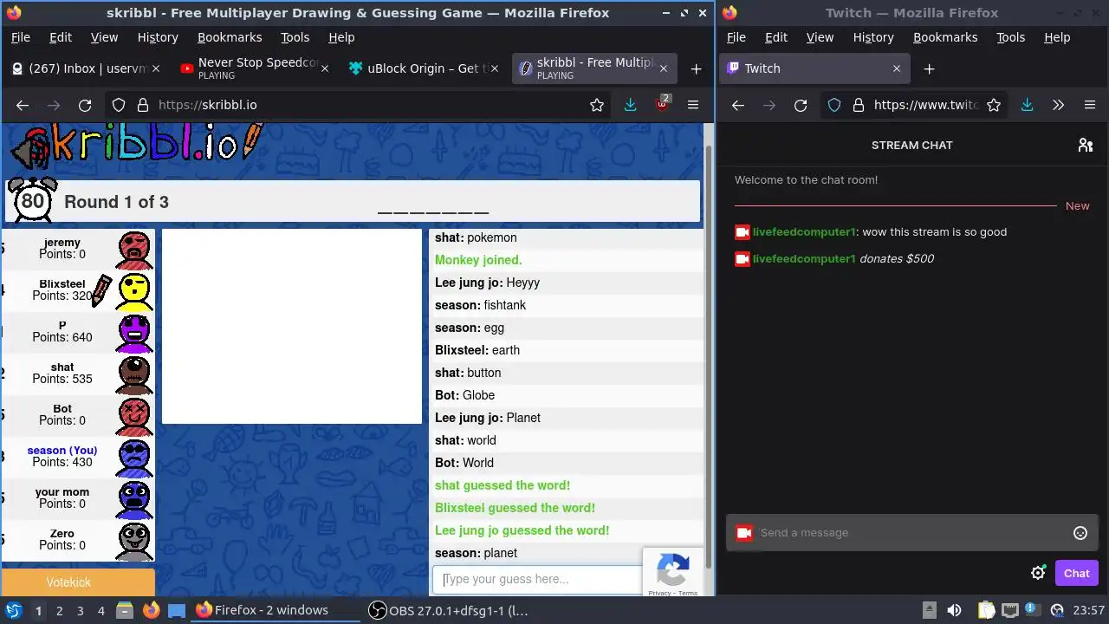Switch to the uBlock Origin tab
This screenshot has height=624, width=1109.
tap(425, 68)
